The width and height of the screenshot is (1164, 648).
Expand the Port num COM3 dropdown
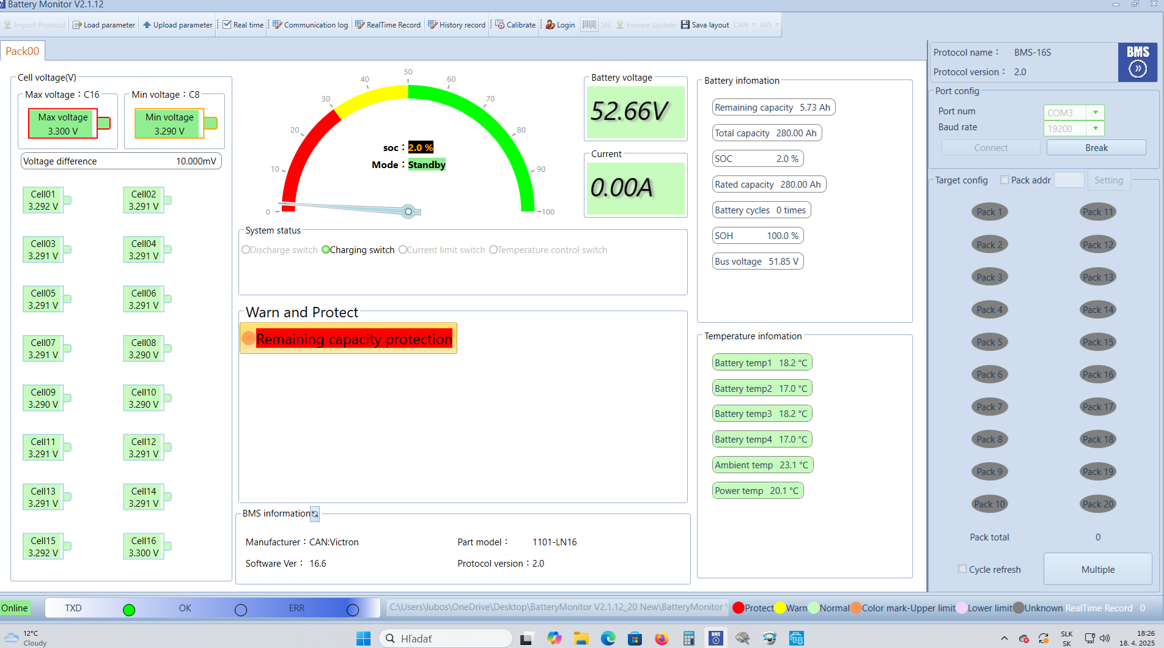point(1095,112)
